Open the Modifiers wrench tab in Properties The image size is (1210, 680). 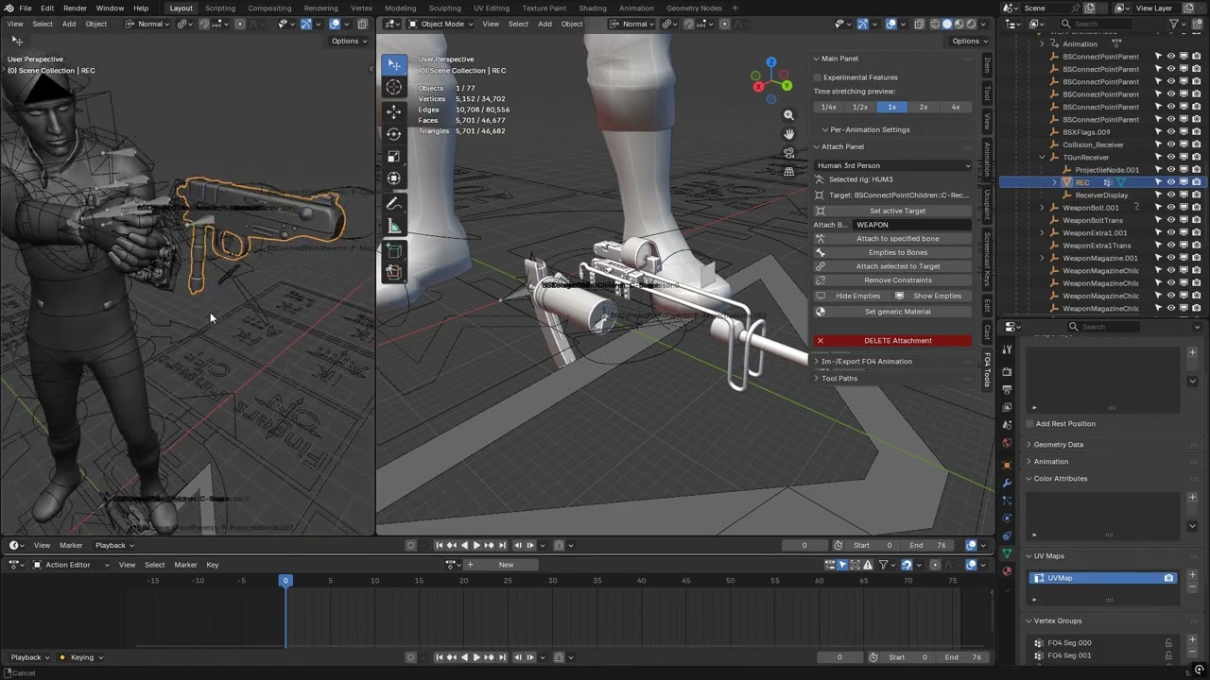[x=1007, y=483]
